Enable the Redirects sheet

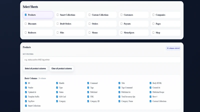38,33
